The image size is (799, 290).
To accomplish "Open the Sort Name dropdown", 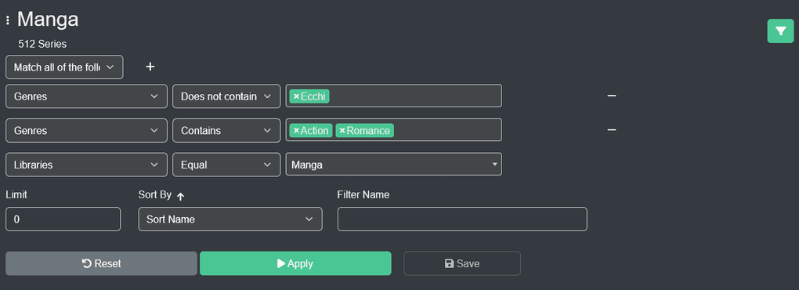I will (230, 219).
